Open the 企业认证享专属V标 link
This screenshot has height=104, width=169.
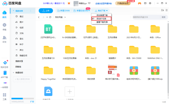click(103, 3)
